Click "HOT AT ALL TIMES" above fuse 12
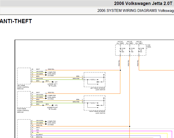Image resolution: width=174 pixels, height=138 pixels. click(130, 42)
